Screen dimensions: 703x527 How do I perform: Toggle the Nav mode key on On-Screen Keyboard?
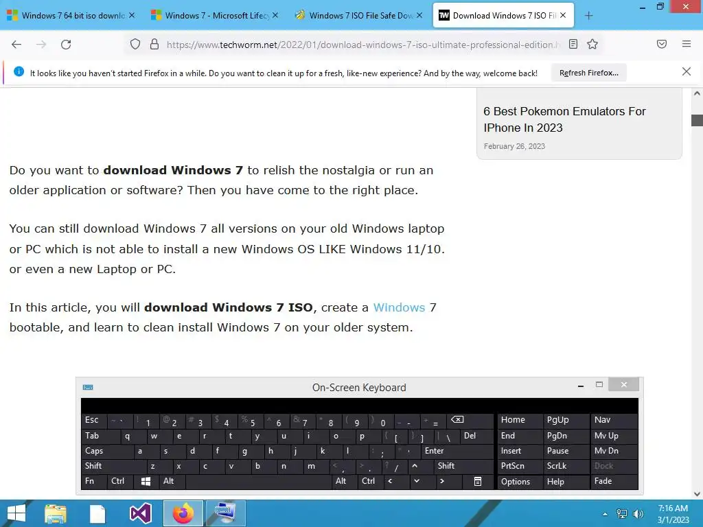pyautogui.click(x=614, y=420)
